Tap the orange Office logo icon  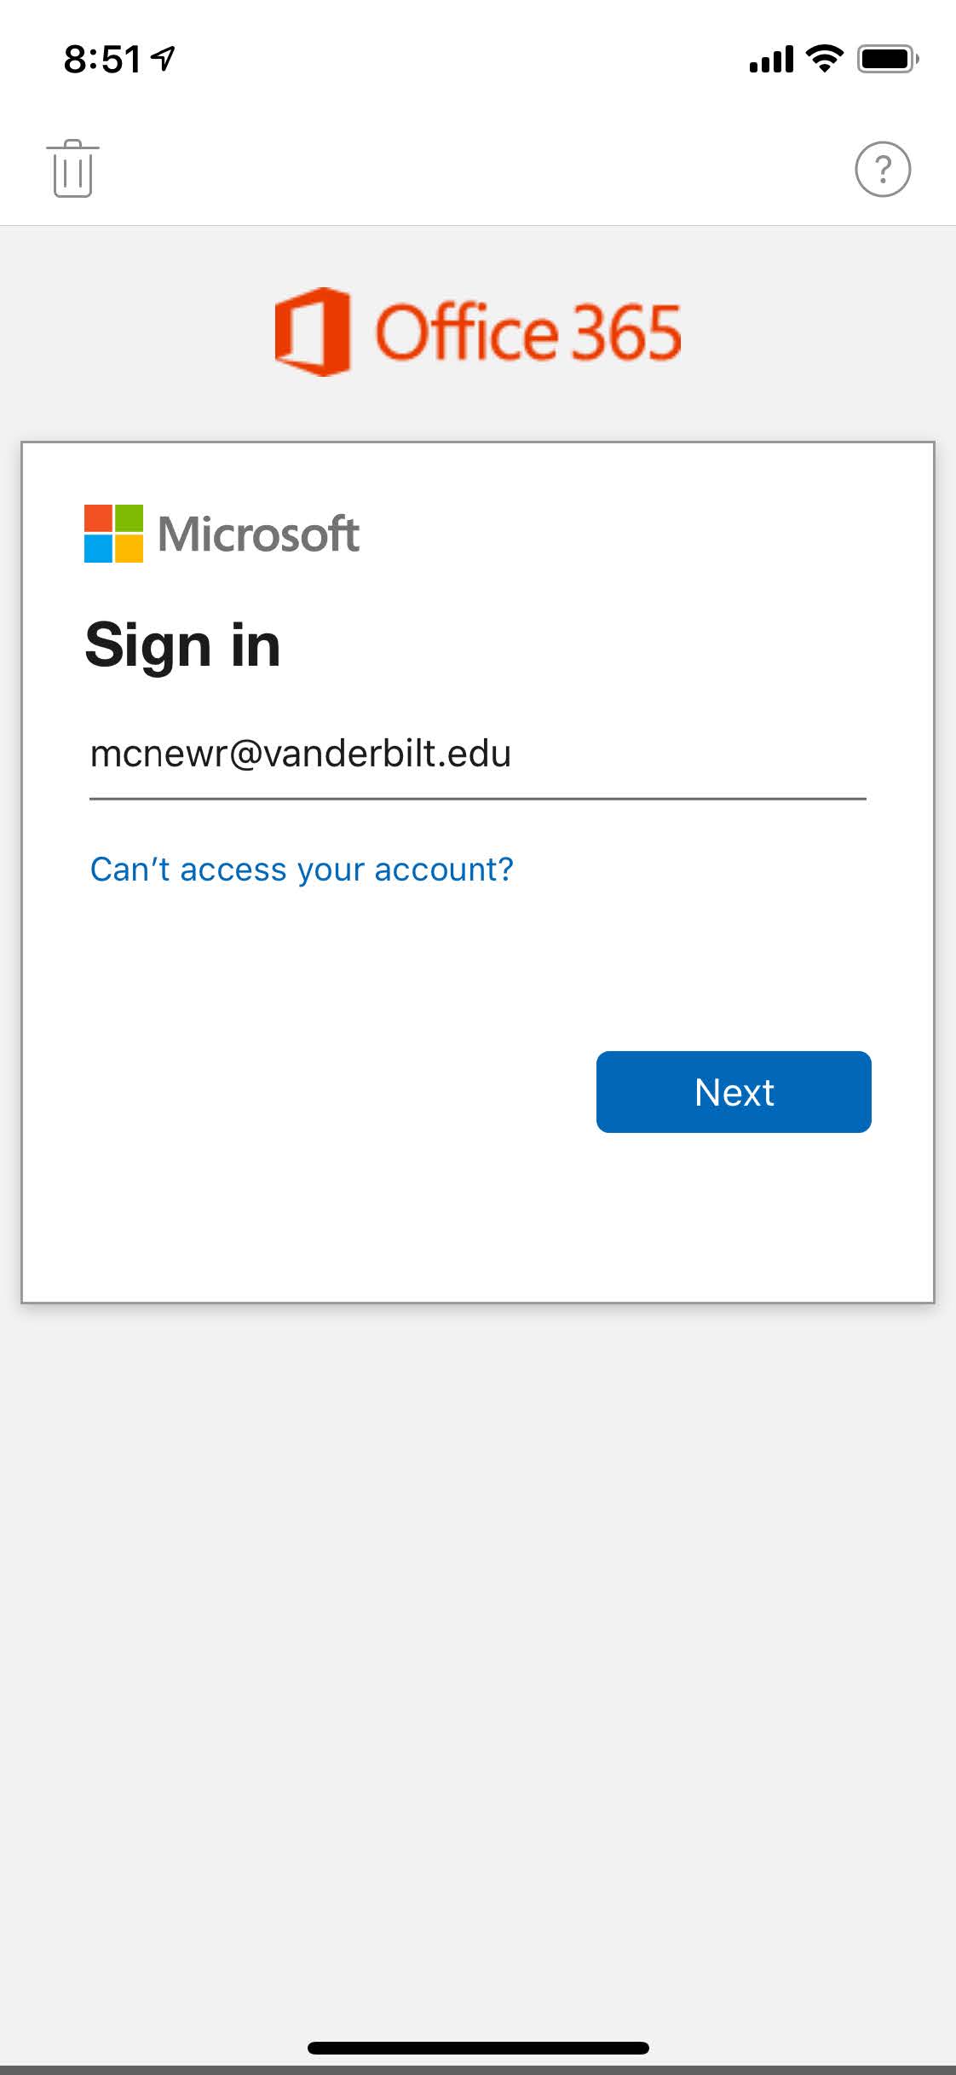pos(313,332)
